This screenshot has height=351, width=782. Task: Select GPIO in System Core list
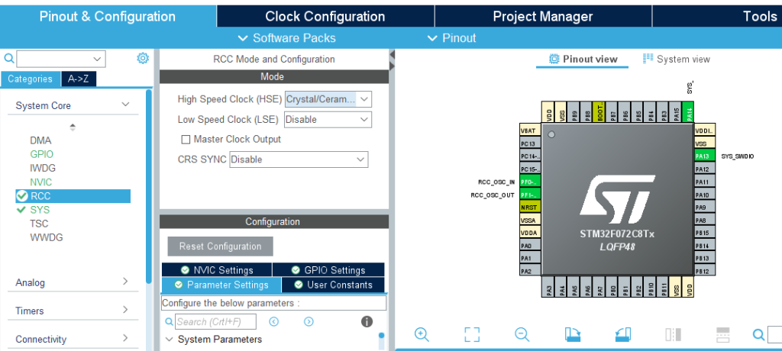pos(41,155)
